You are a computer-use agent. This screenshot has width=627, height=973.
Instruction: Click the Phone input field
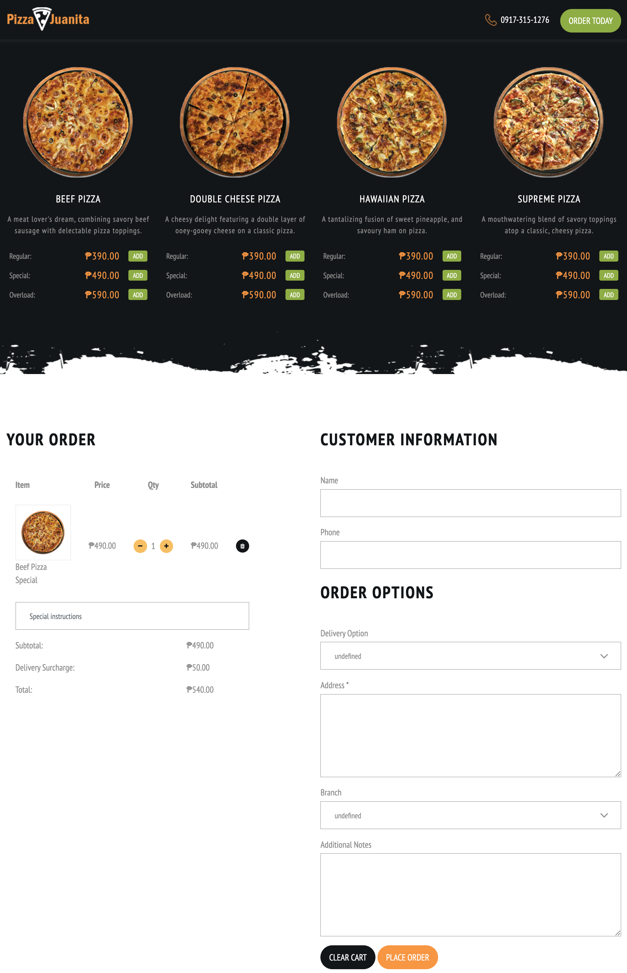point(471,555)
